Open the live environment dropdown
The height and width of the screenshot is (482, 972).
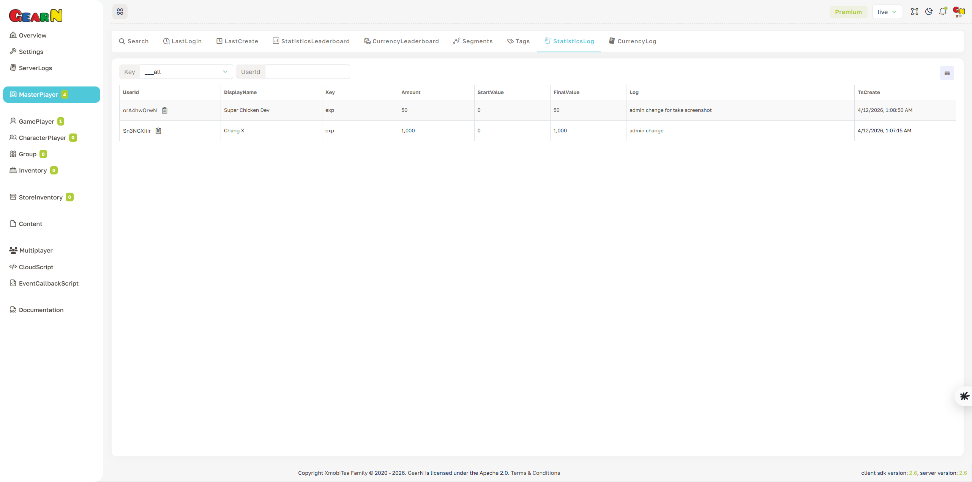(887, 12)
